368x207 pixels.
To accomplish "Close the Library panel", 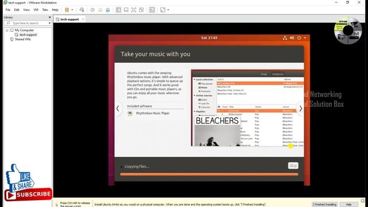I will [x=49, y=17].
